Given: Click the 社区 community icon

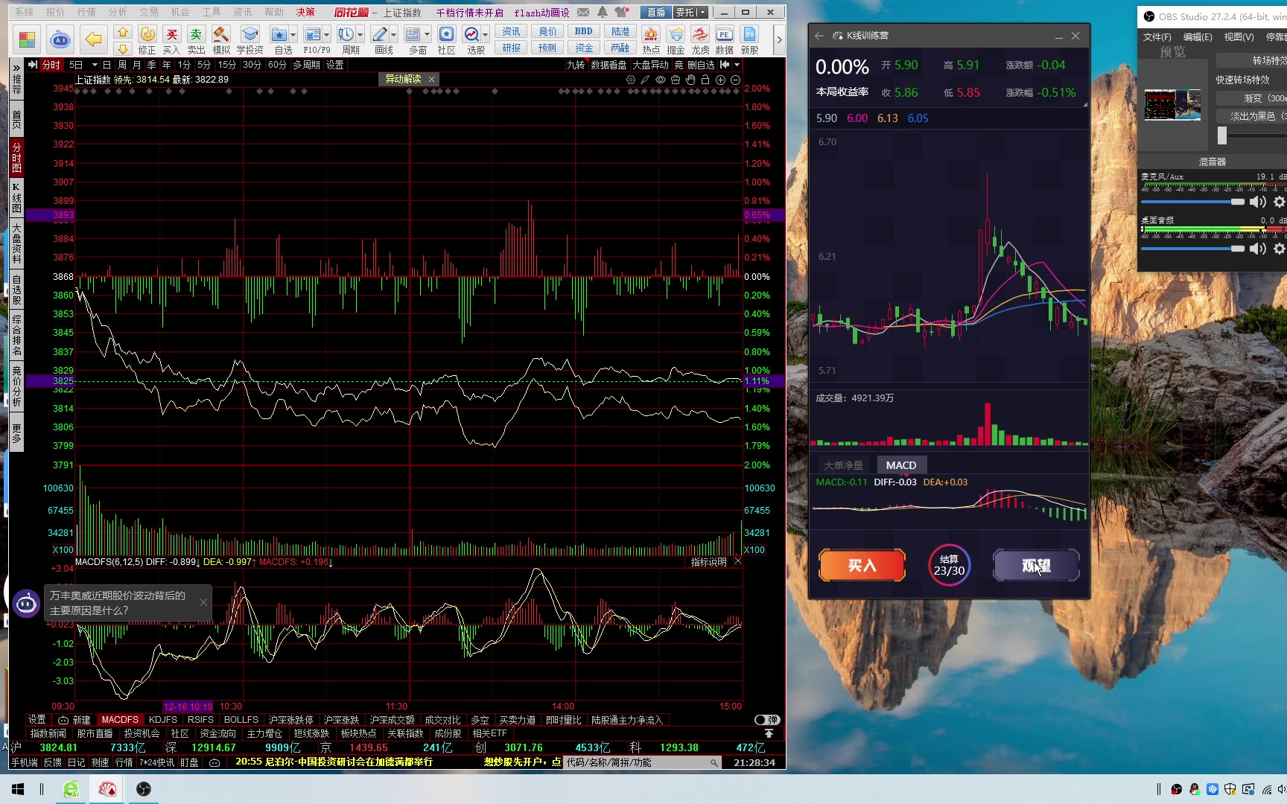Looking at the screenshot, I should (446, 39).
